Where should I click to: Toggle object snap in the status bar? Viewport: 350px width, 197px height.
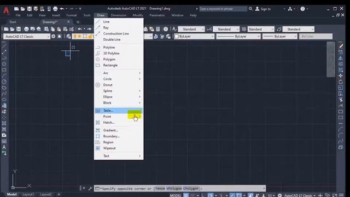(x=239, y=195)
